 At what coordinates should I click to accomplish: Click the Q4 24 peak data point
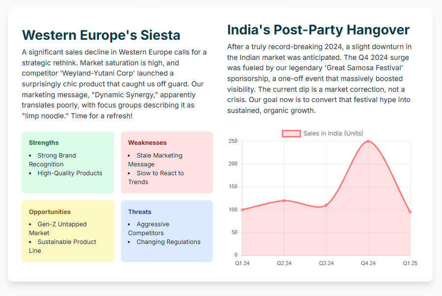[x=368, y=141]
